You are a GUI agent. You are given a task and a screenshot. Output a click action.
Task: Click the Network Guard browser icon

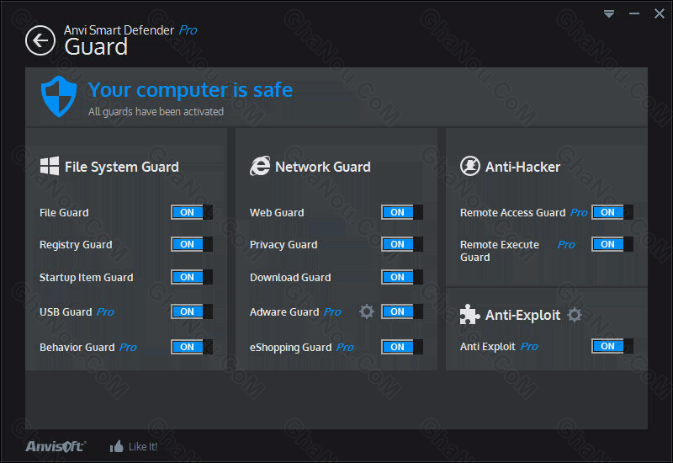(260, 166)
